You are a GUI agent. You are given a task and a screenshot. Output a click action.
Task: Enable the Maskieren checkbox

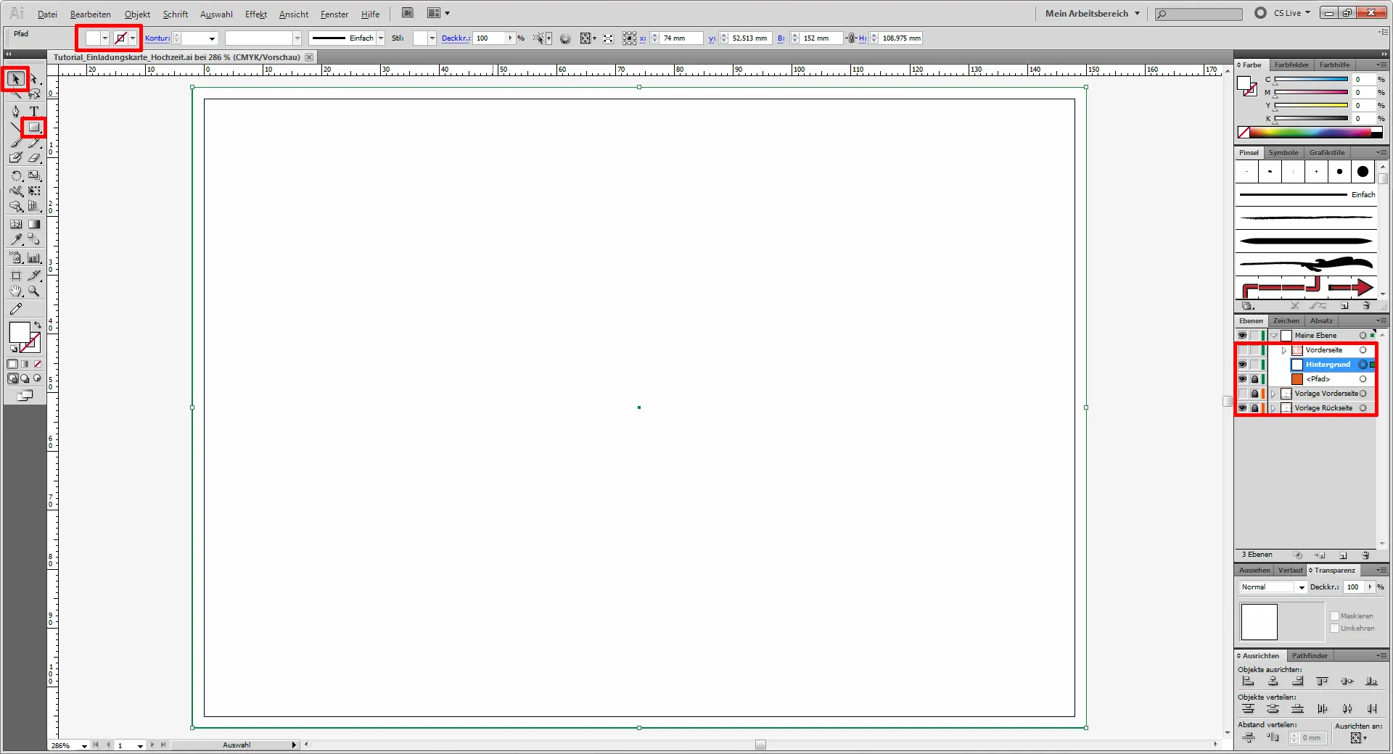[x=1335, y=615]
